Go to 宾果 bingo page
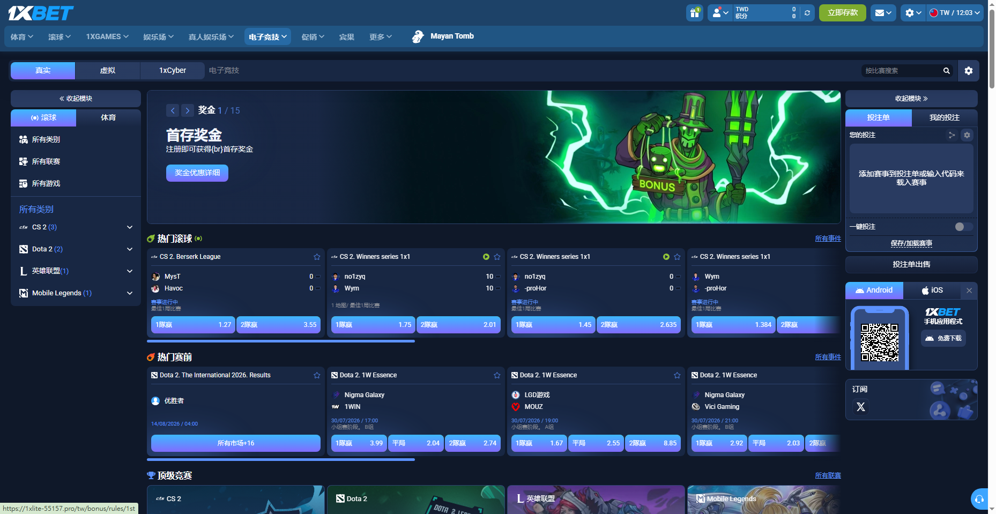Screen dimensions: 996x514 pos(346,37)
